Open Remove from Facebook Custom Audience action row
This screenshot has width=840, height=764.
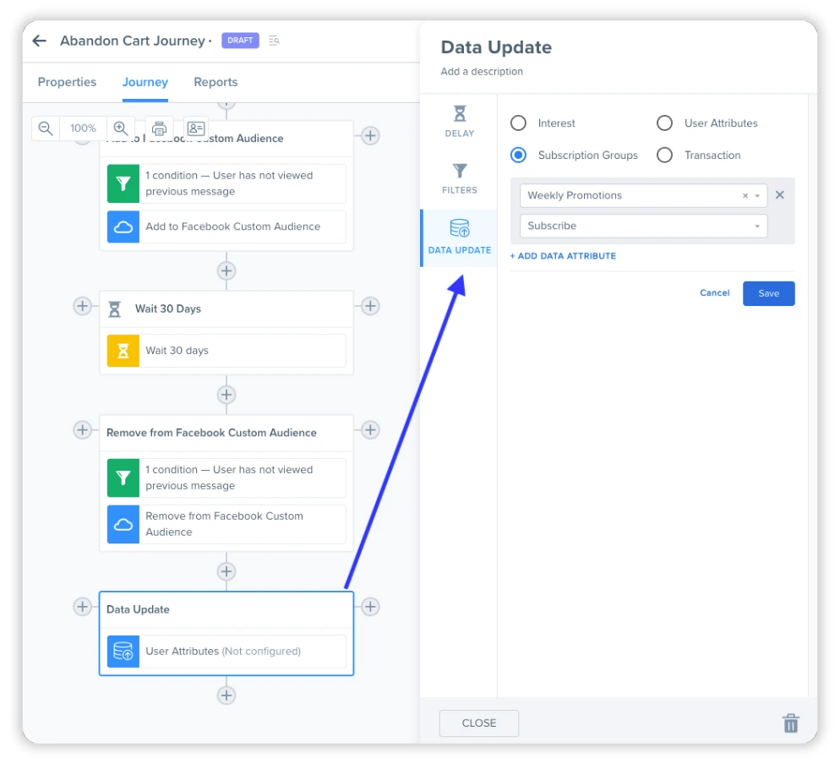pos(226,524)
